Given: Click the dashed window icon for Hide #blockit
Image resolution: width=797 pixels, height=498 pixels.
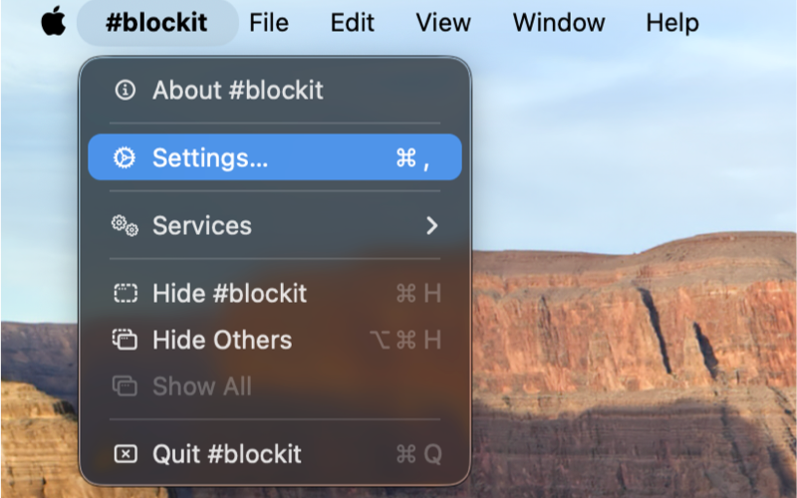Looking at the screenshot, I should point(126,293).
